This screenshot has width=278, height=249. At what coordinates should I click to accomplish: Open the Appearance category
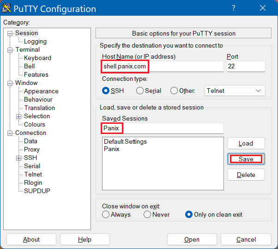point(41,91)
